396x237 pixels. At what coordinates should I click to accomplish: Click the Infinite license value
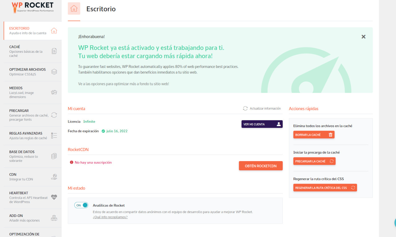point(89,122)
